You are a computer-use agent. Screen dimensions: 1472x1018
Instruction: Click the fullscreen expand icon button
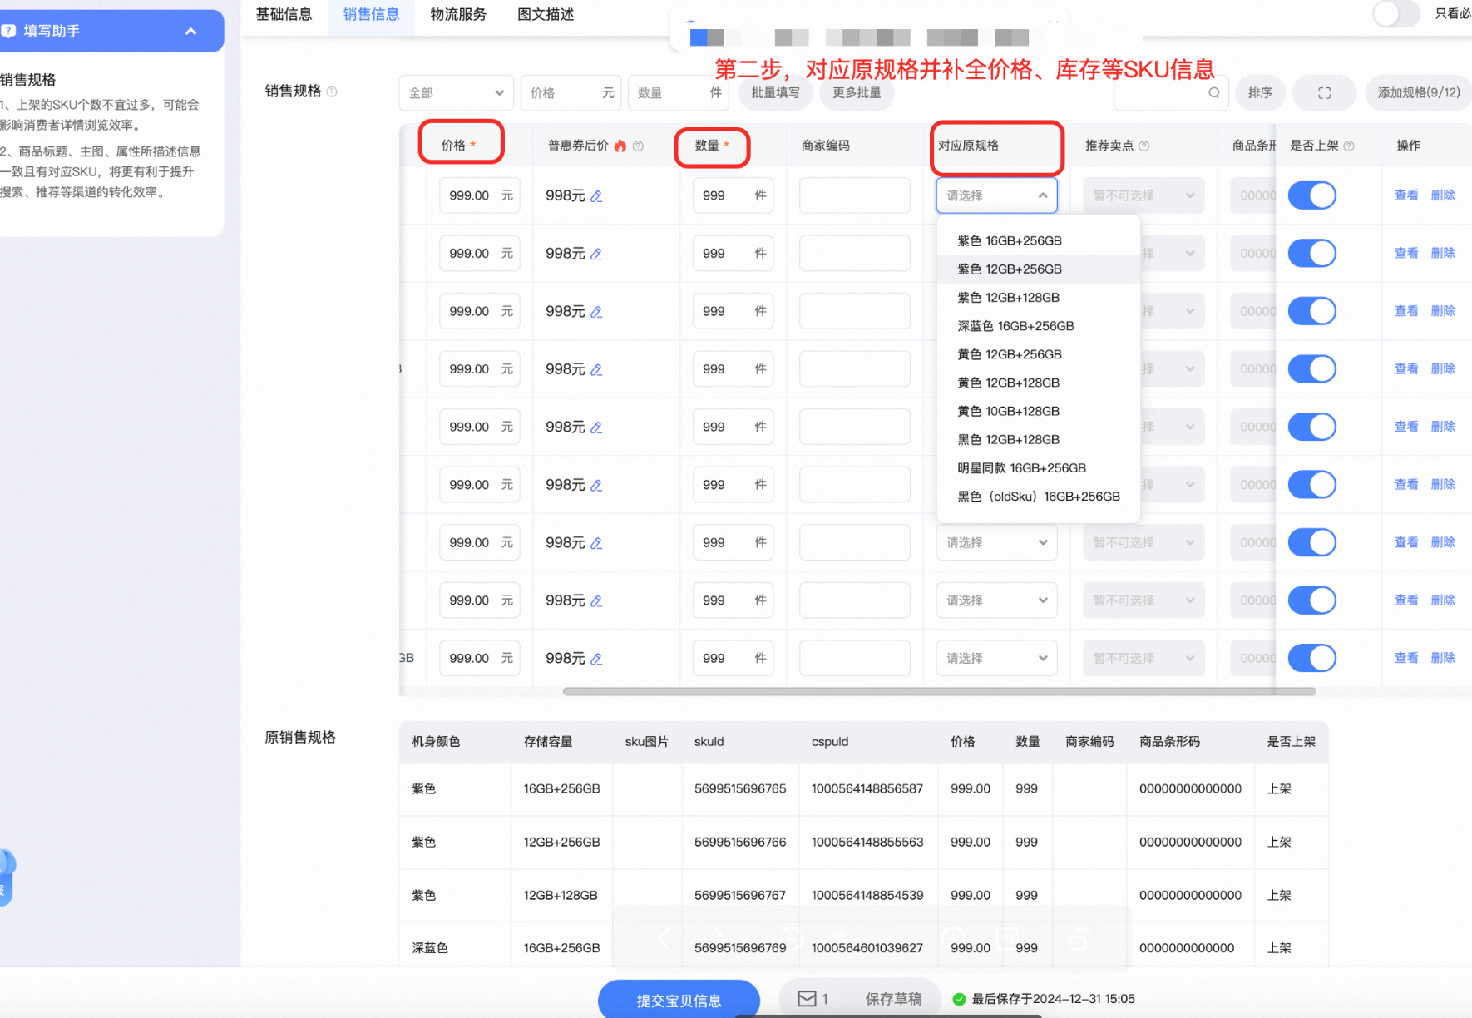1325,93
